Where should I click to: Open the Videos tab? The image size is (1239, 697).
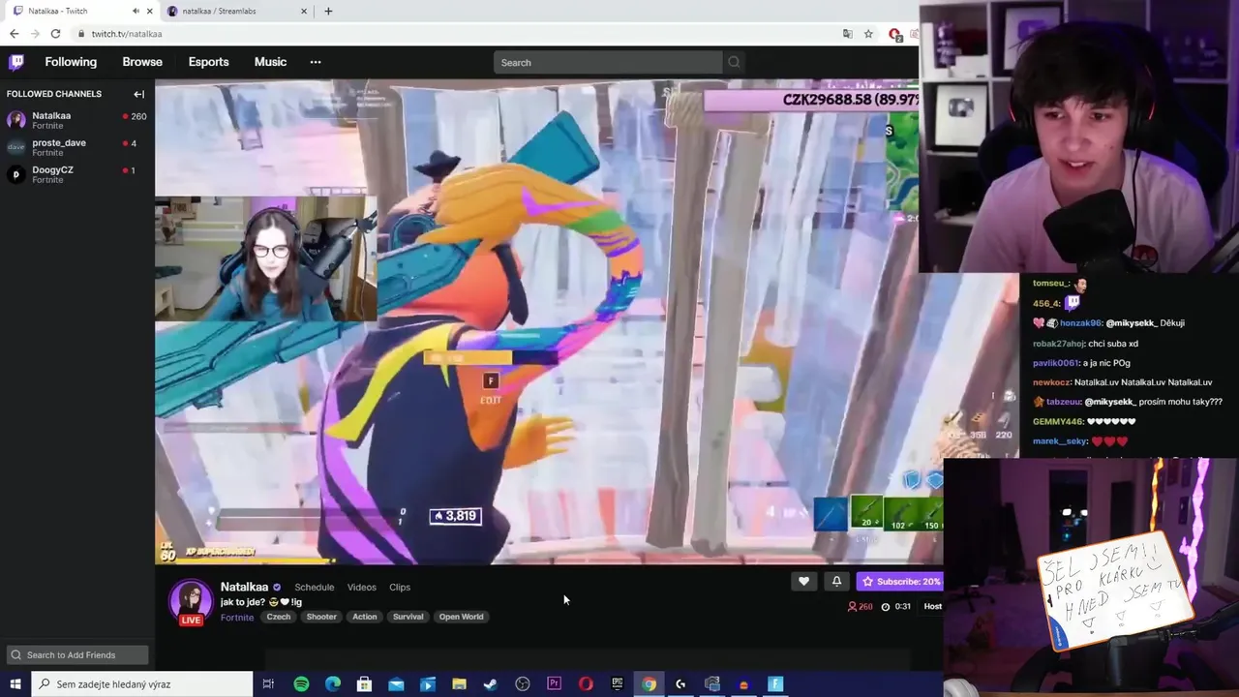point(361,587)
